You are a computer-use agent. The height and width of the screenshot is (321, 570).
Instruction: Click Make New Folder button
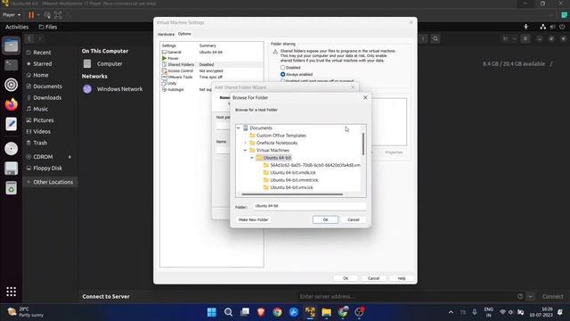pyautogui.click(x=253, y=219)
